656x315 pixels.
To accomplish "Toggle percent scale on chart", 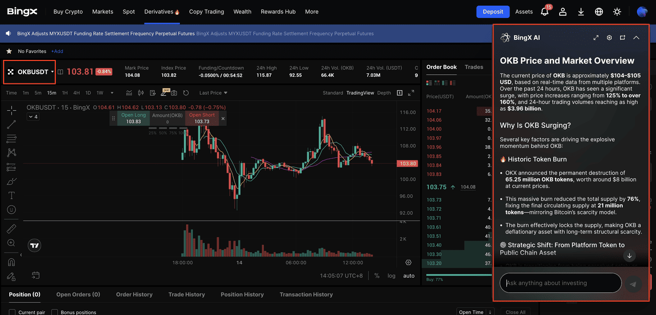I will click(x=377, y=276).
